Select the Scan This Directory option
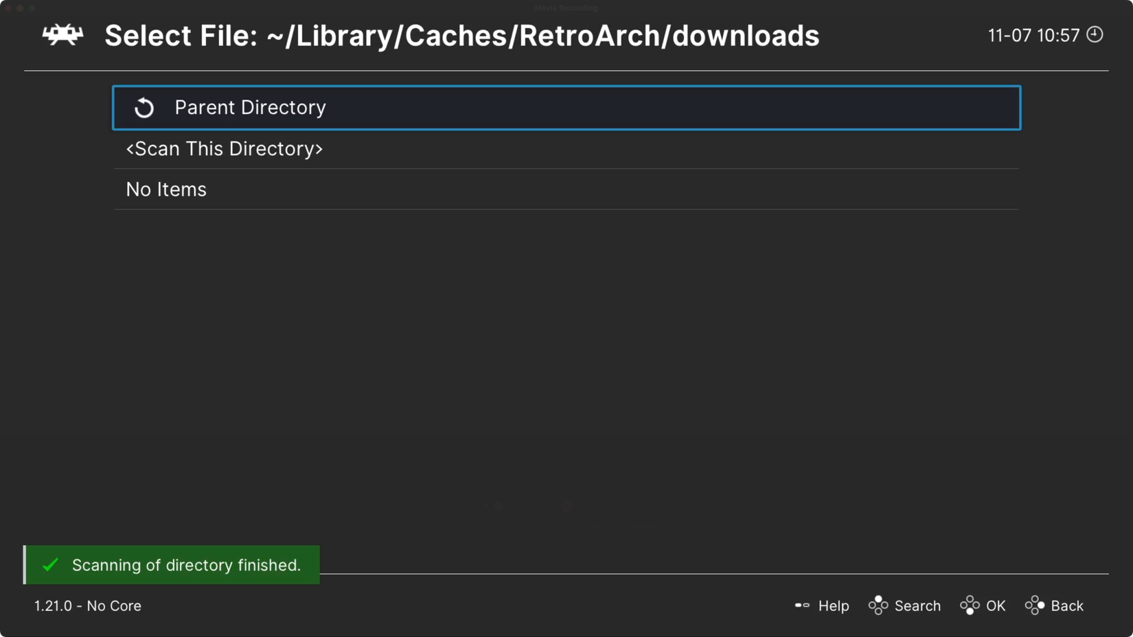Screen dimensions: 1133x637 [566, 149]
